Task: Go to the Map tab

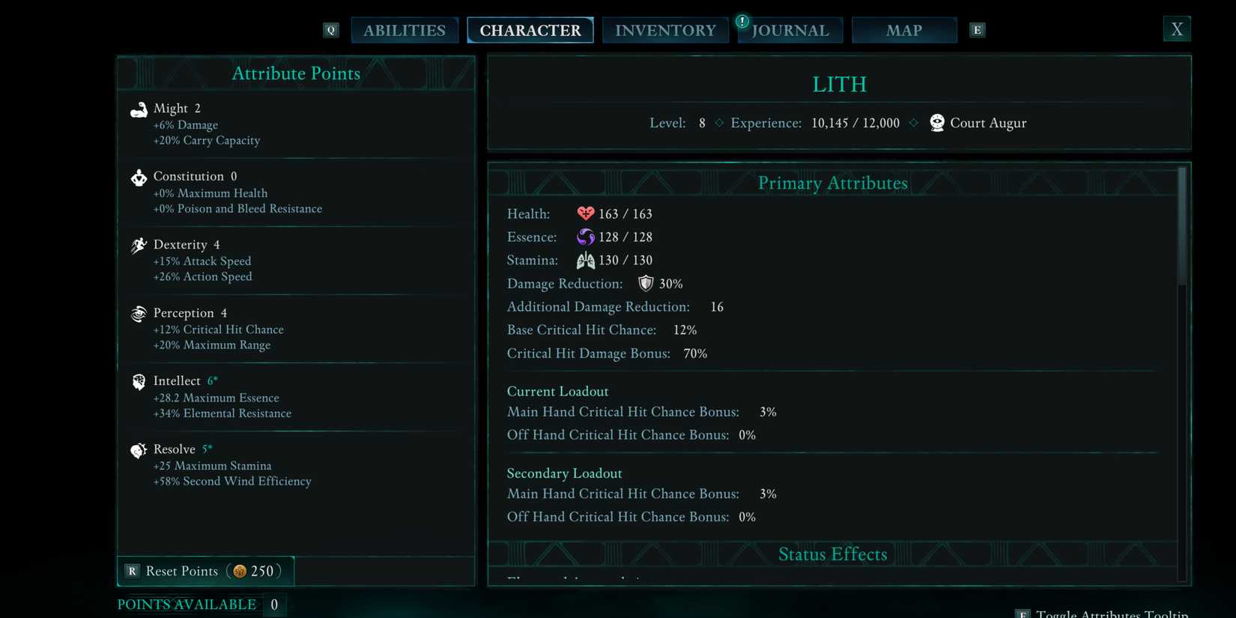Action: tap(904, 30)
